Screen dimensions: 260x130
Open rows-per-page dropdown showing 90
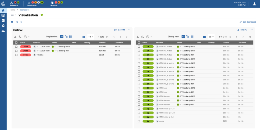tap(211, 37)
